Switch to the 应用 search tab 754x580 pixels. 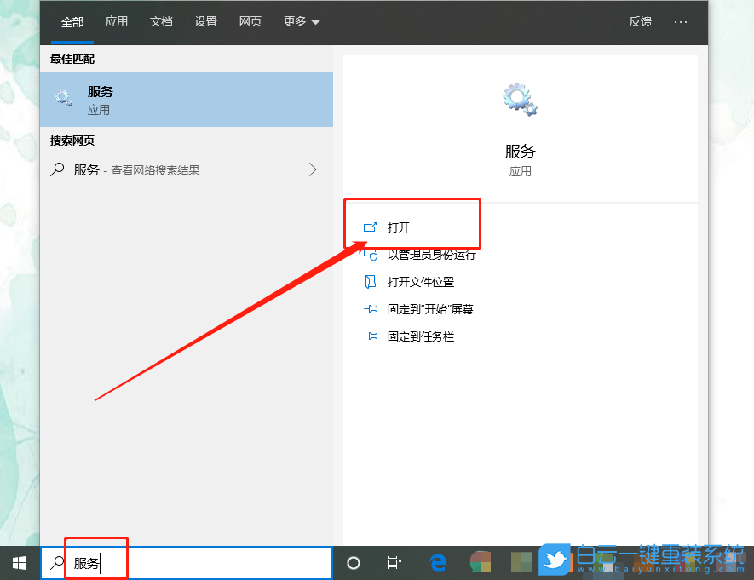tap(117, 22)
